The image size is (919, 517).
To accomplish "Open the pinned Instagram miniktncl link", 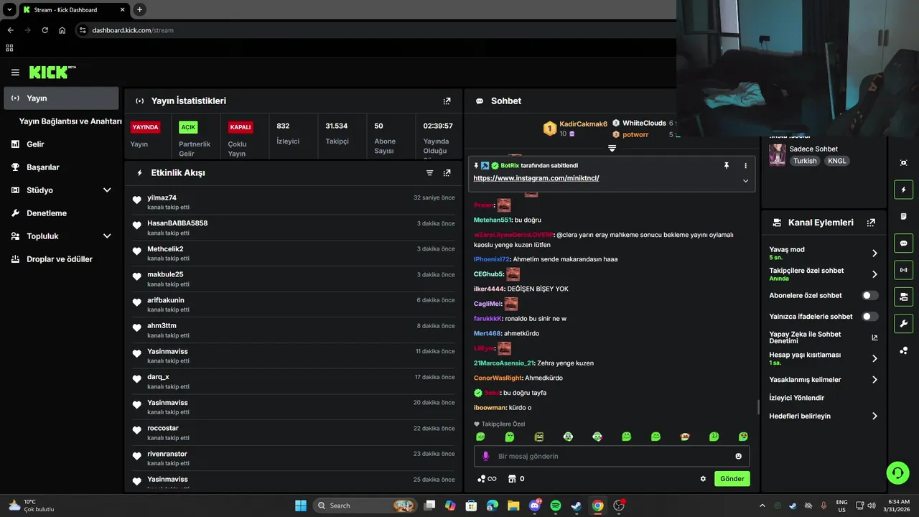I will pyautogui.click(x=536, y=178).
